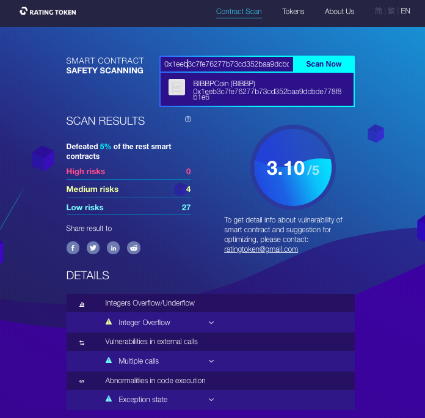Go to the Tokens page
This screenshot has width=425, height=418.
point(293,12)
